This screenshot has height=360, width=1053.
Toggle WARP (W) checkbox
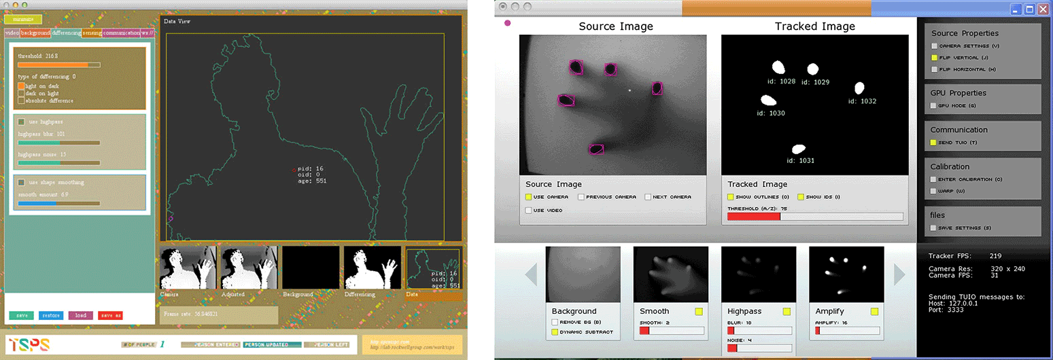point(934,191)
